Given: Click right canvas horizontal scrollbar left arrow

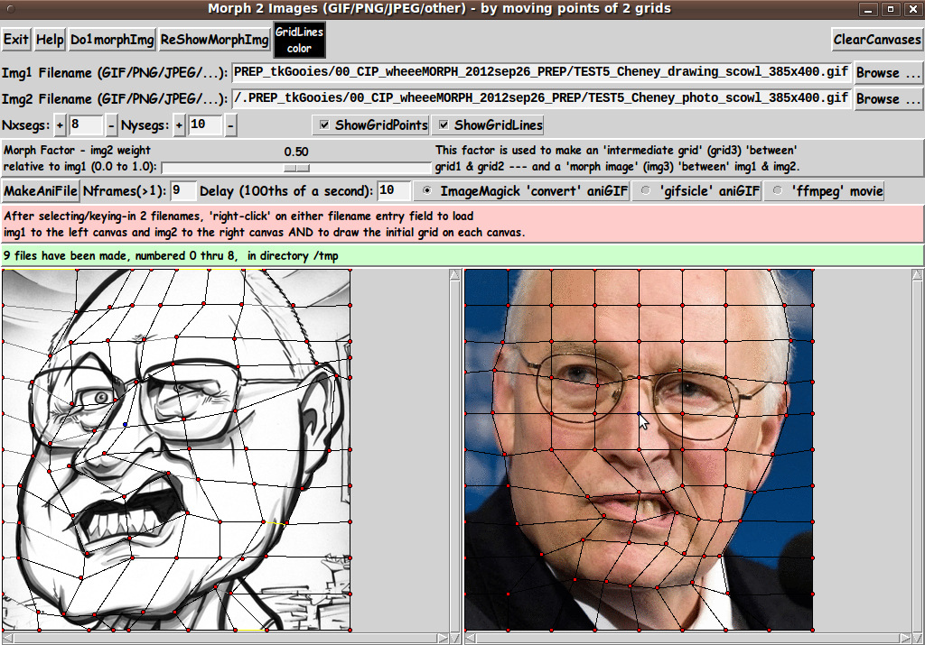Looking at the screenshot, I should point(470,638).
